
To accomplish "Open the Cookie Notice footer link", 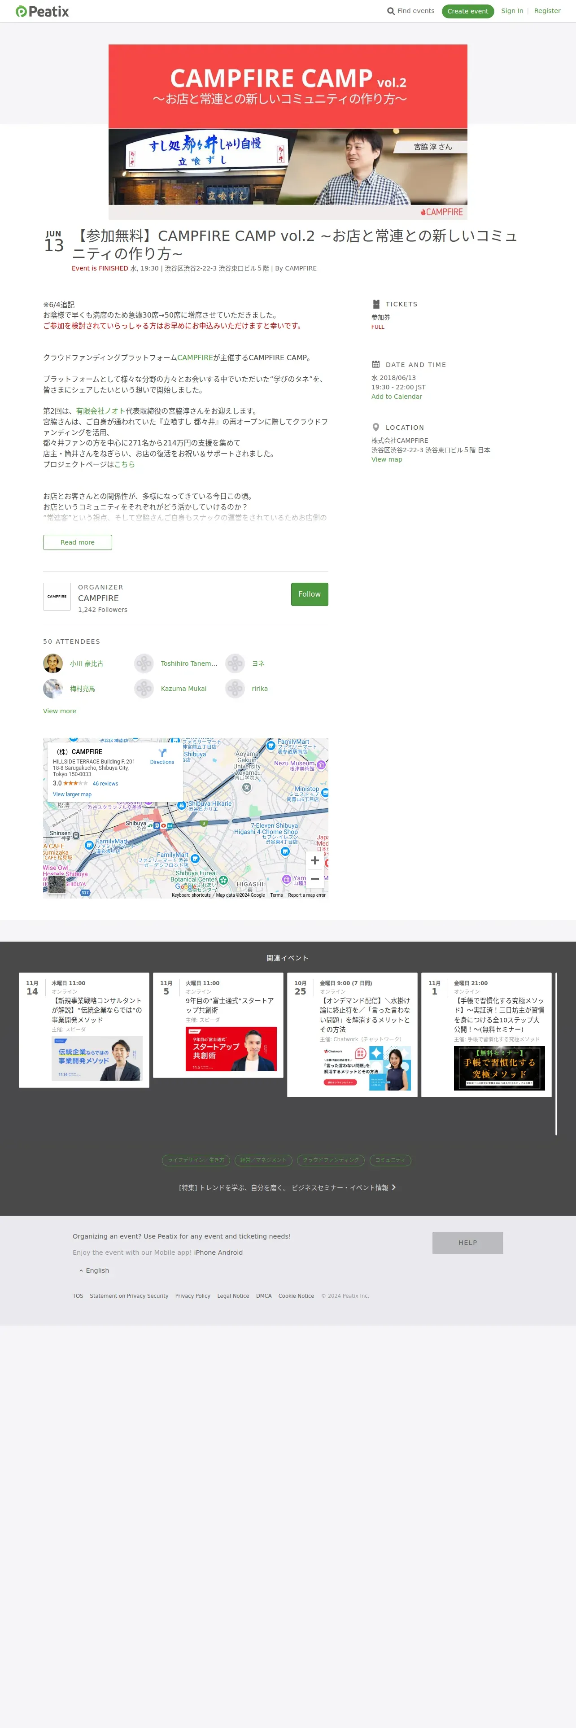I will coord(297,1296).
